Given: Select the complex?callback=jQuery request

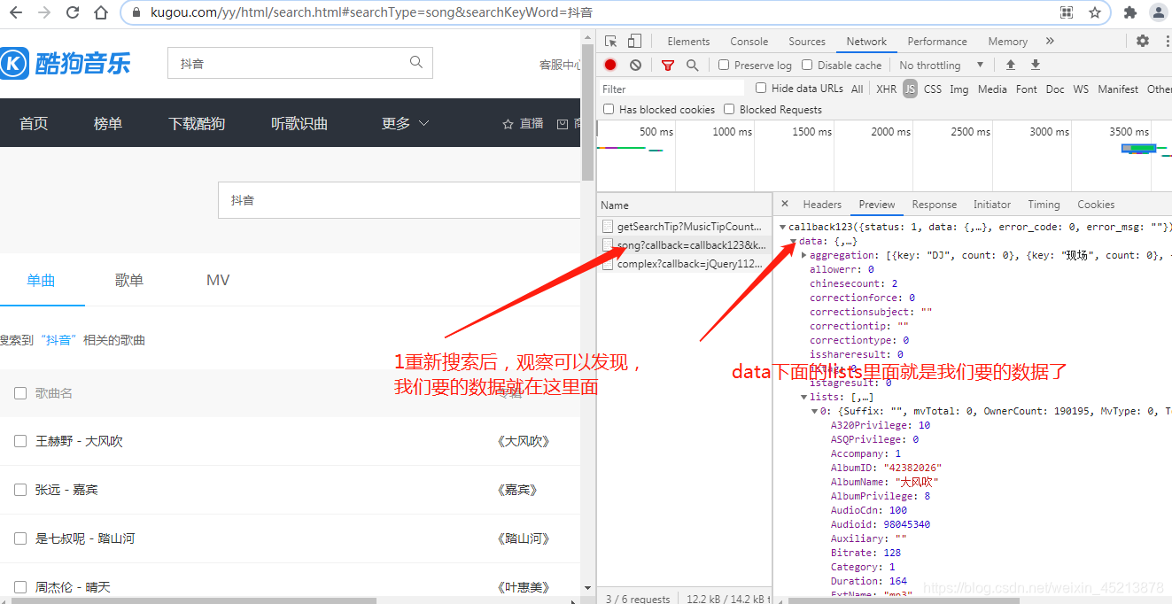Looking at the screenshot, I should click(x=684, y=264).
